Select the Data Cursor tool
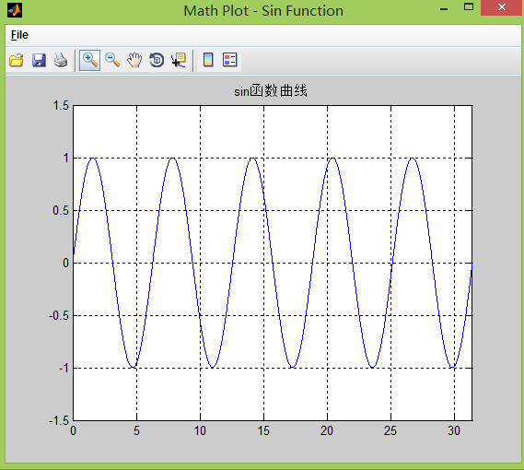Image resolution: width=524 pixels, height=470 pixels. pos(179,61)
